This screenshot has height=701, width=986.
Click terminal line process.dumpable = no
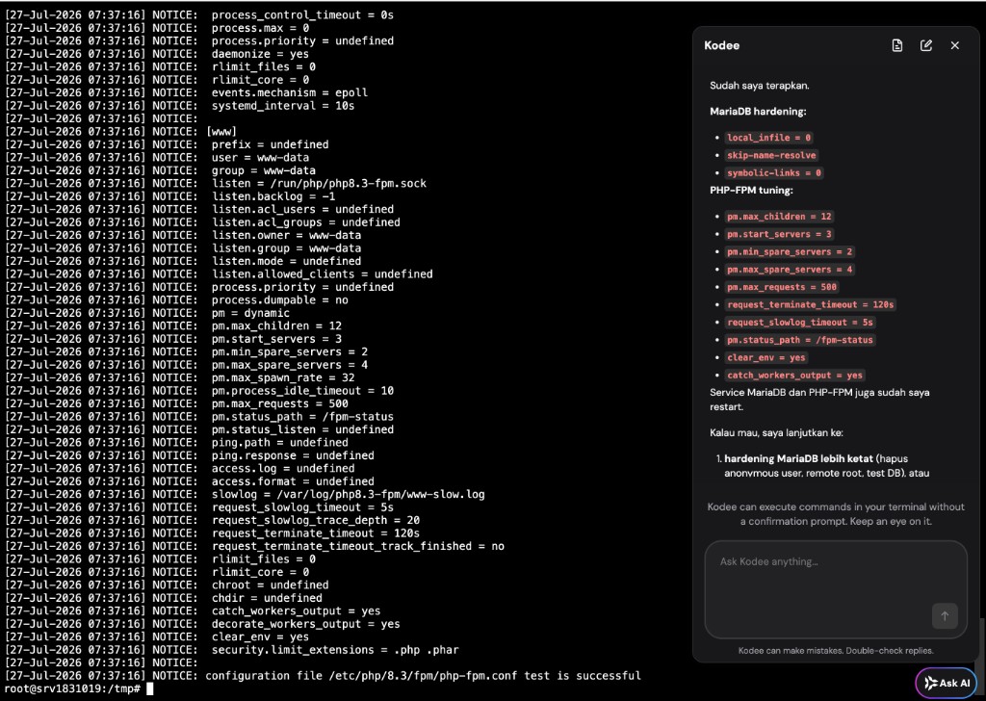pos(176,299)
